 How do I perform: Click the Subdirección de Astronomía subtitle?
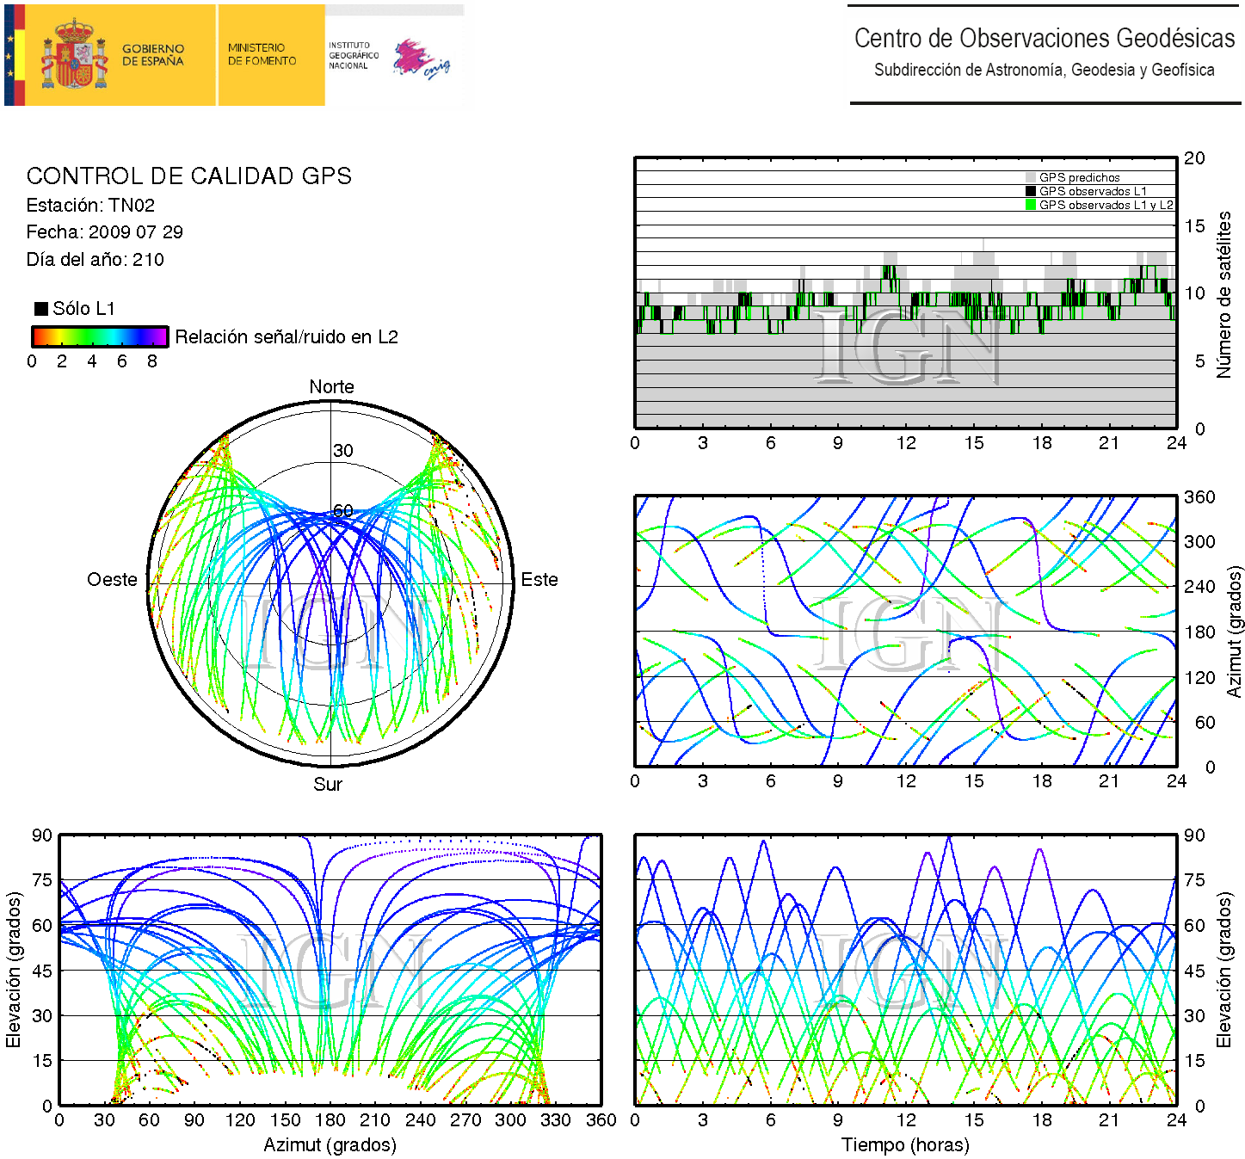(1044, 71)
